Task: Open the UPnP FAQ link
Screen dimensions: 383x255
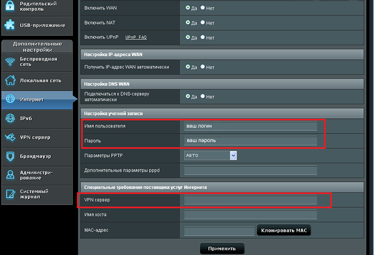Action: (x=136, y=37)
